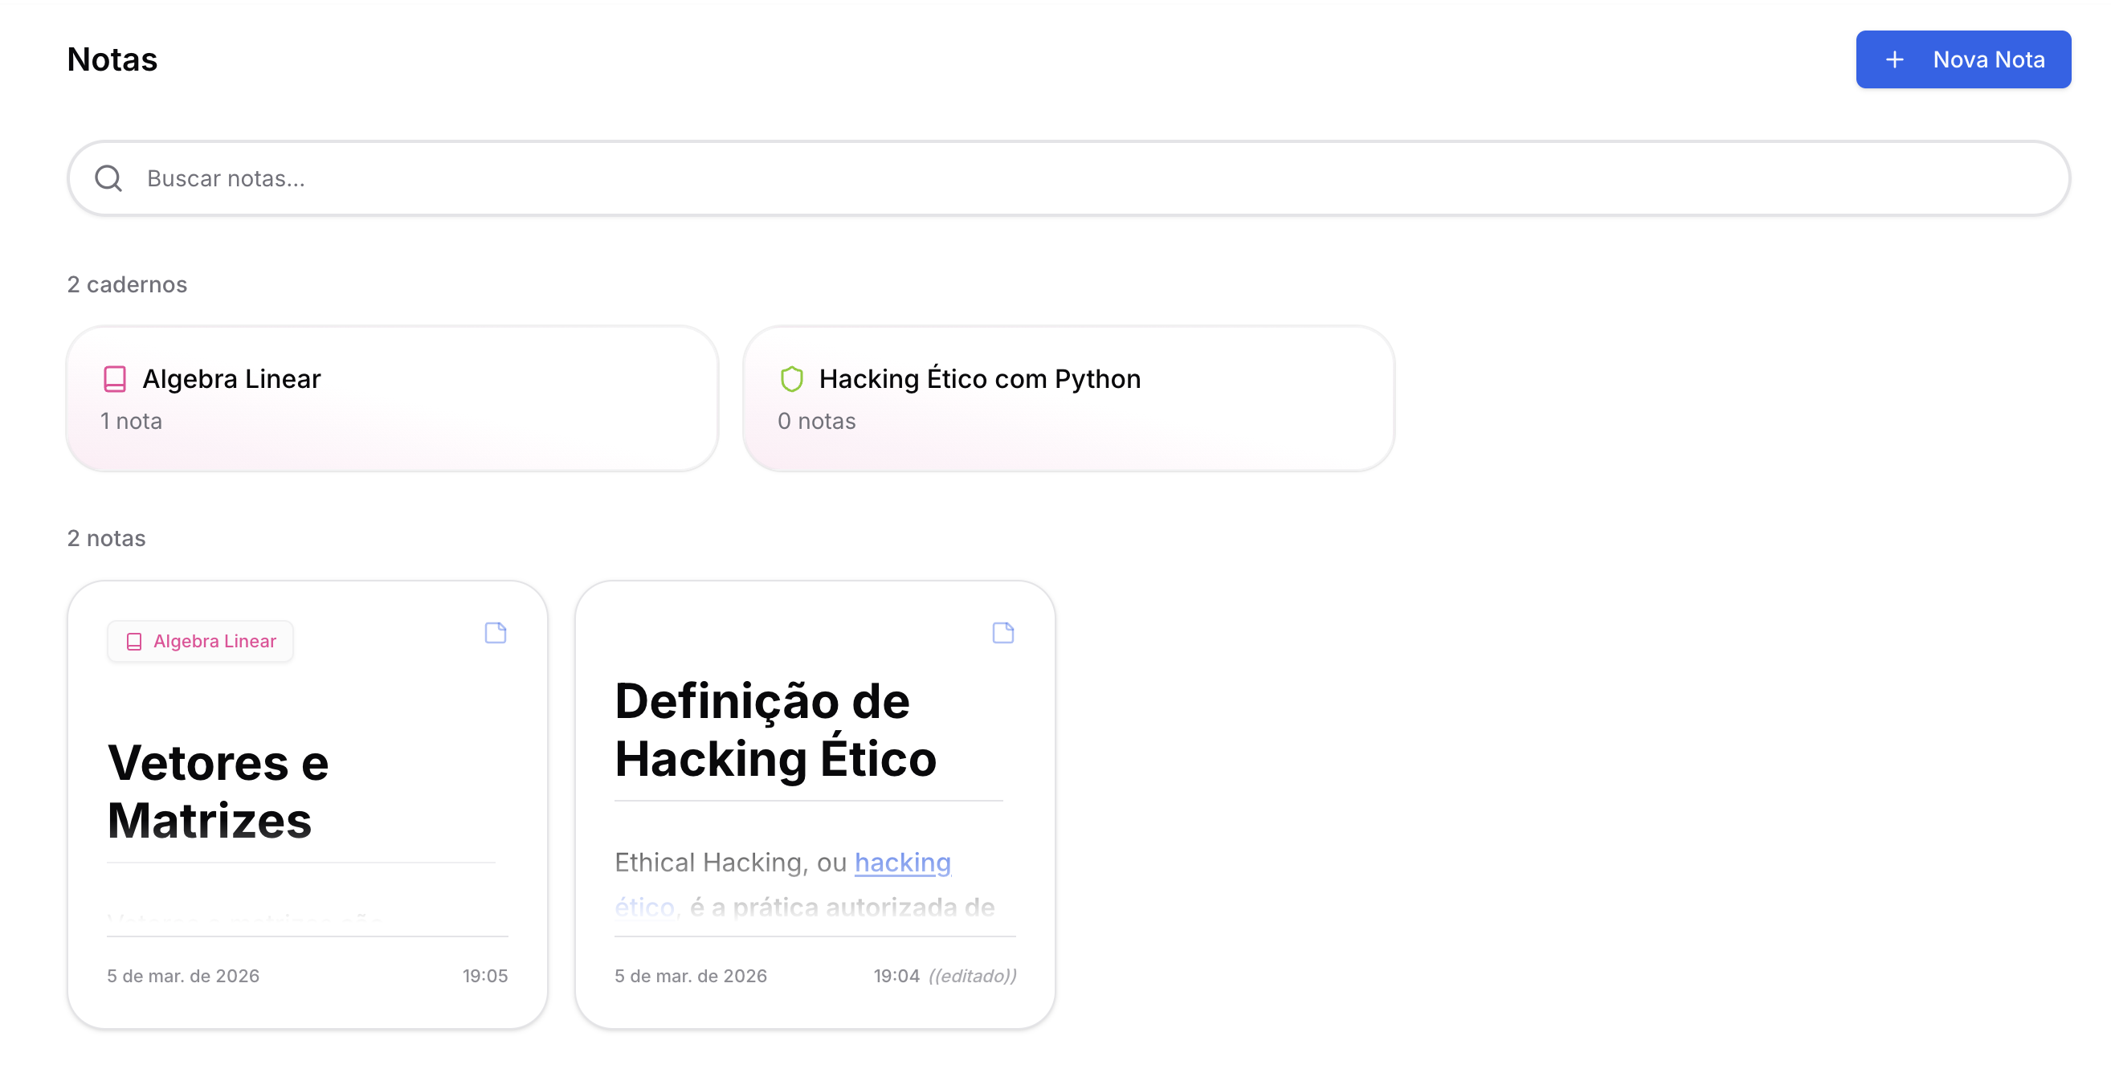Follow the hacking ético hyperlink
Viewport: 2111px width, 1073px height.
tap(902, 863)
